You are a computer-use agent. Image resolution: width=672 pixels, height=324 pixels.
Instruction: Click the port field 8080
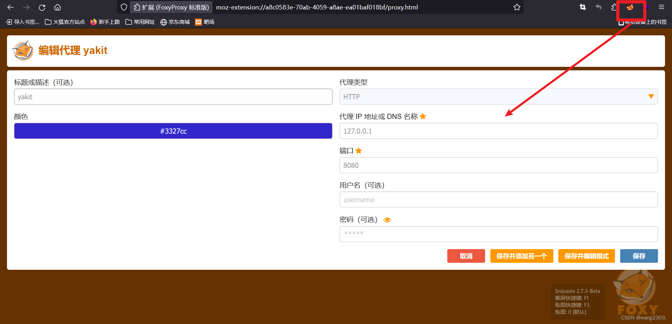(x=499, y=165)
